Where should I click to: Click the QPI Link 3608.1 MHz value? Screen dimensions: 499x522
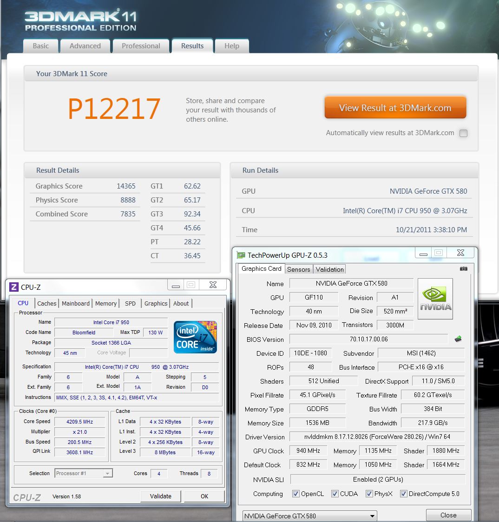pos(79,452)
